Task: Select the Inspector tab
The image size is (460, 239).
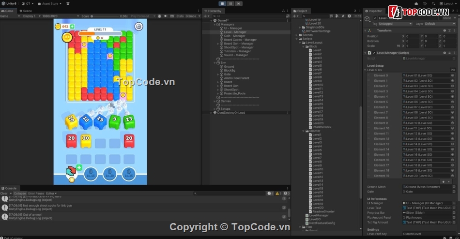Action: (x=373, y=11)
